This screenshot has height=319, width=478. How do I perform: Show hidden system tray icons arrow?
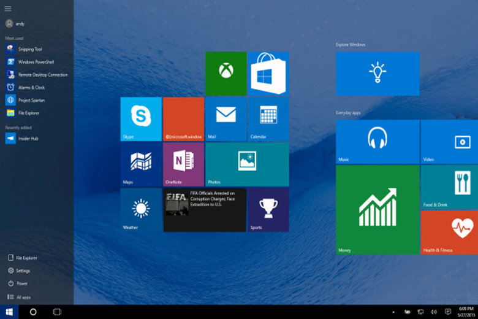(x=393, y=312)
